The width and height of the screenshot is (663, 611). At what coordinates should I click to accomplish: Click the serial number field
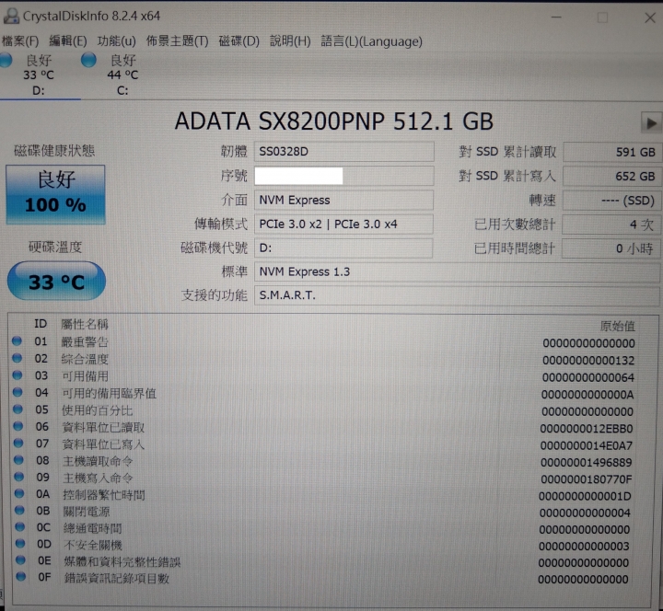343,176
